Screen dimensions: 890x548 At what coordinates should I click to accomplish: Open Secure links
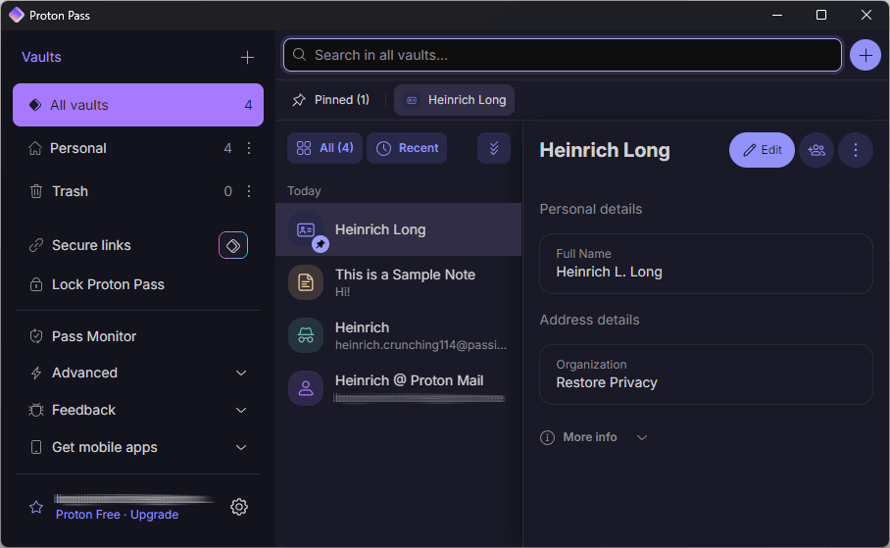point(91,245)
